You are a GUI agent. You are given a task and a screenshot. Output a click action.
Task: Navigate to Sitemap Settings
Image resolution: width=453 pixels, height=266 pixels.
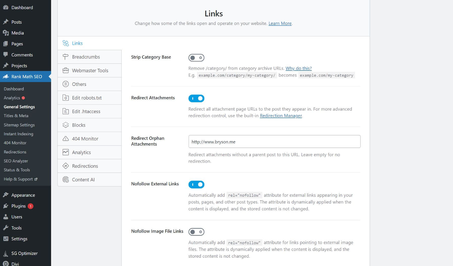click(19, 125)
